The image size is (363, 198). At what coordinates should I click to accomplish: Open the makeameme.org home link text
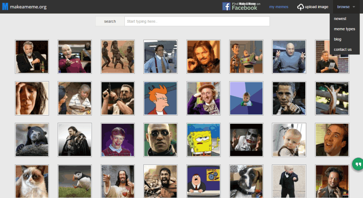[28, 7]
